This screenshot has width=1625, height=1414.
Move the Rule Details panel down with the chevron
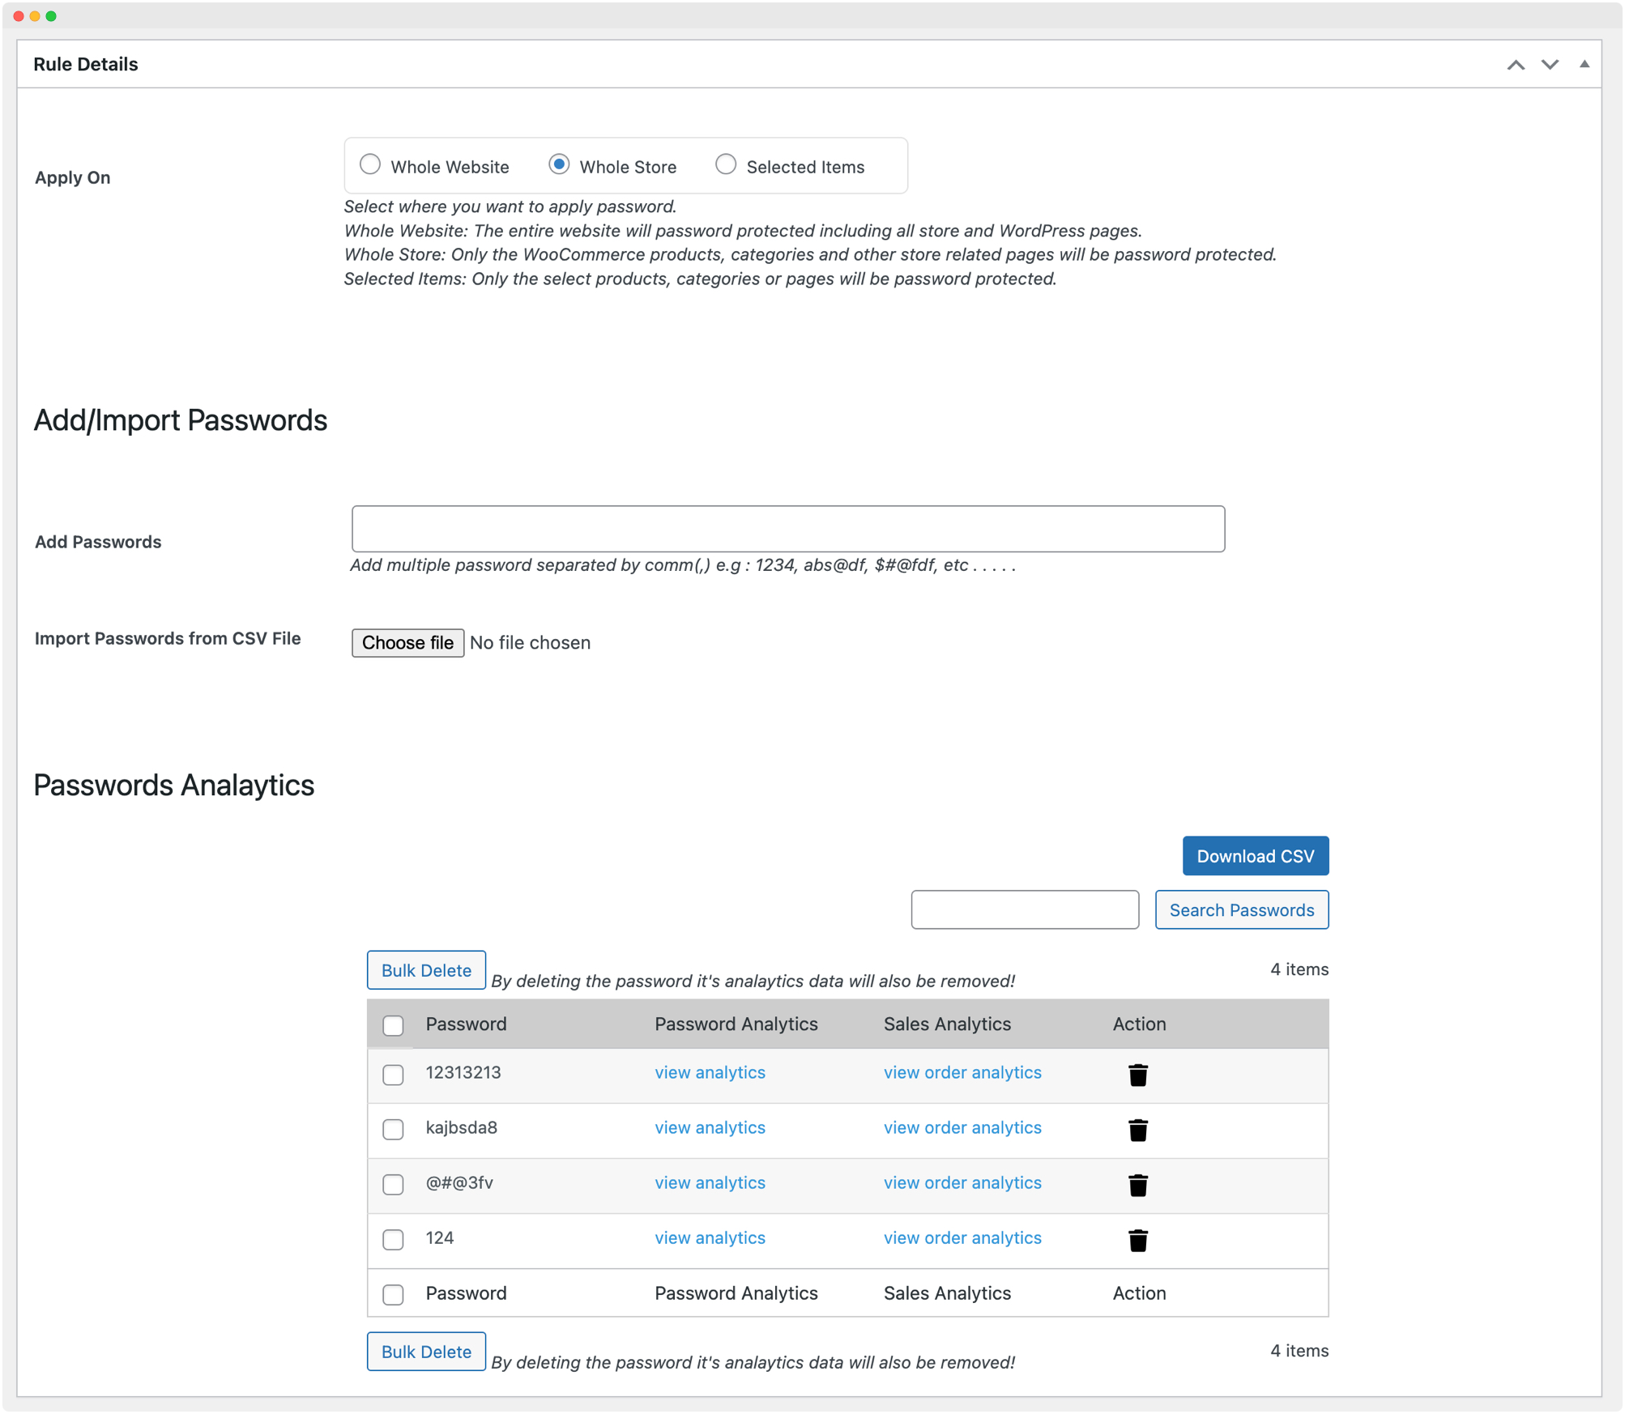[x=1549, y=64]
